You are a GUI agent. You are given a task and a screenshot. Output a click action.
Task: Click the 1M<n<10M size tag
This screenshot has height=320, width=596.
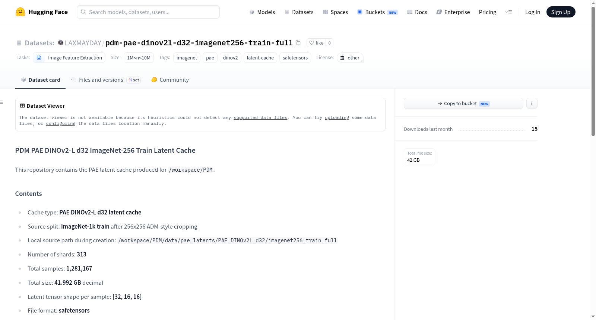click(139, 58)
